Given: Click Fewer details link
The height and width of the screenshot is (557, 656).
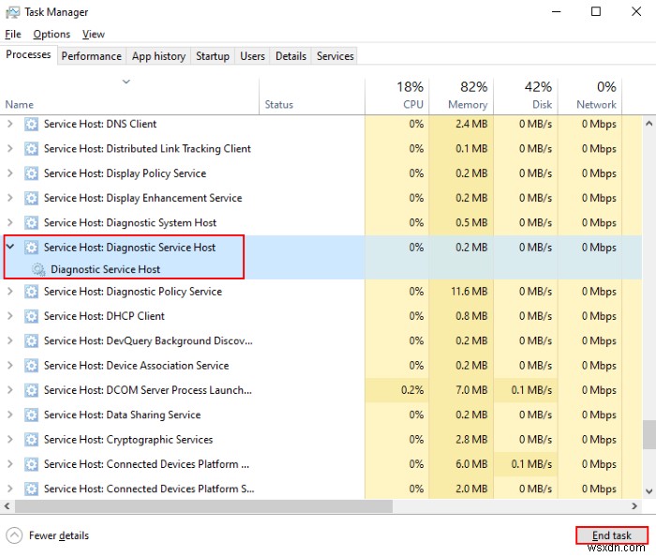Looking at the screenshot, I should tap(58, 535).
